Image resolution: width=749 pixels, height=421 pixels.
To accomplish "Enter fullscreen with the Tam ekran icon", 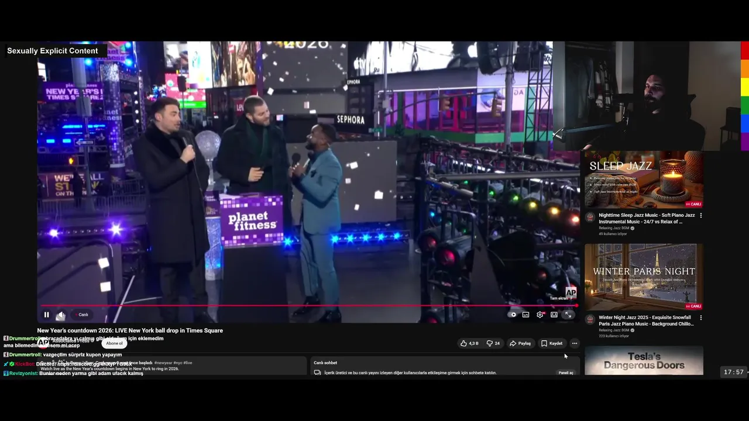I will [x=568, y=315].
